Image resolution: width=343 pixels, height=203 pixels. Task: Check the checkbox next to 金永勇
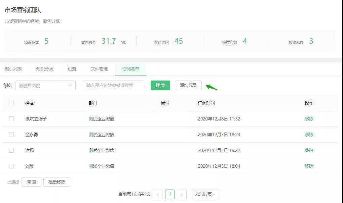coord(11,135)
